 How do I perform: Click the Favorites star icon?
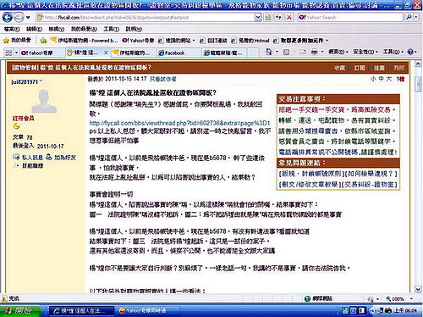[6, 41]
